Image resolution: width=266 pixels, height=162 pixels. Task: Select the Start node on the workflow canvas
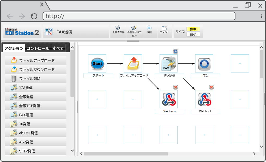click(x=97, y=63)
